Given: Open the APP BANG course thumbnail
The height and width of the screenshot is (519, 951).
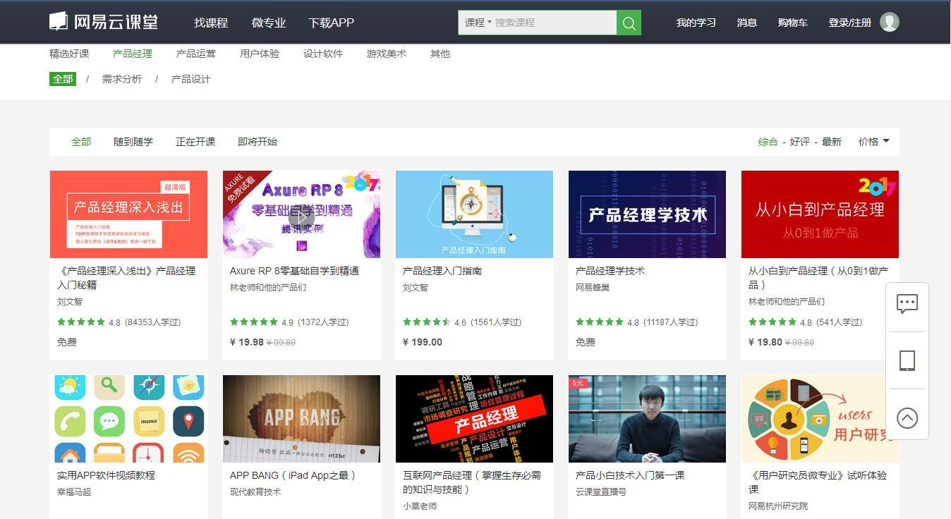Looking at the screenshot, I should pyautogui.click(x=301, y=419).
